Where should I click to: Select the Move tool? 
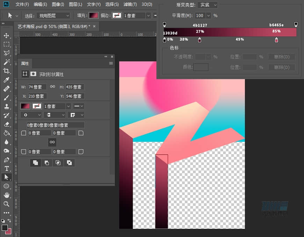[6, 36]
